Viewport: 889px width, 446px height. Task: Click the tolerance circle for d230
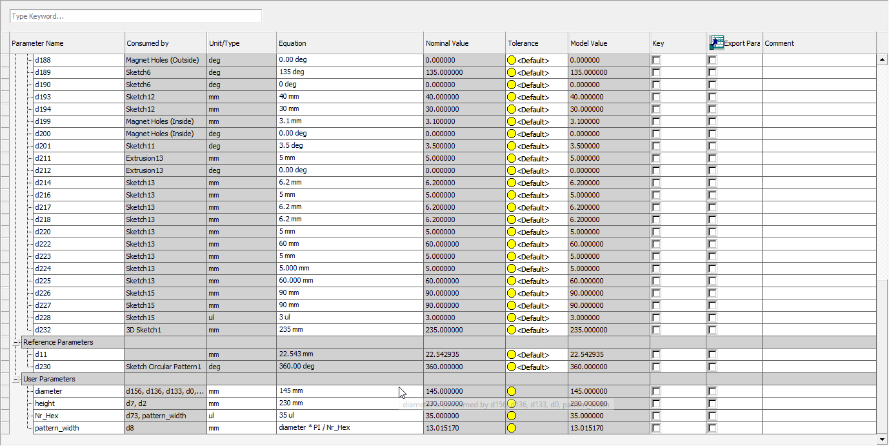click(x=512, y=367)
